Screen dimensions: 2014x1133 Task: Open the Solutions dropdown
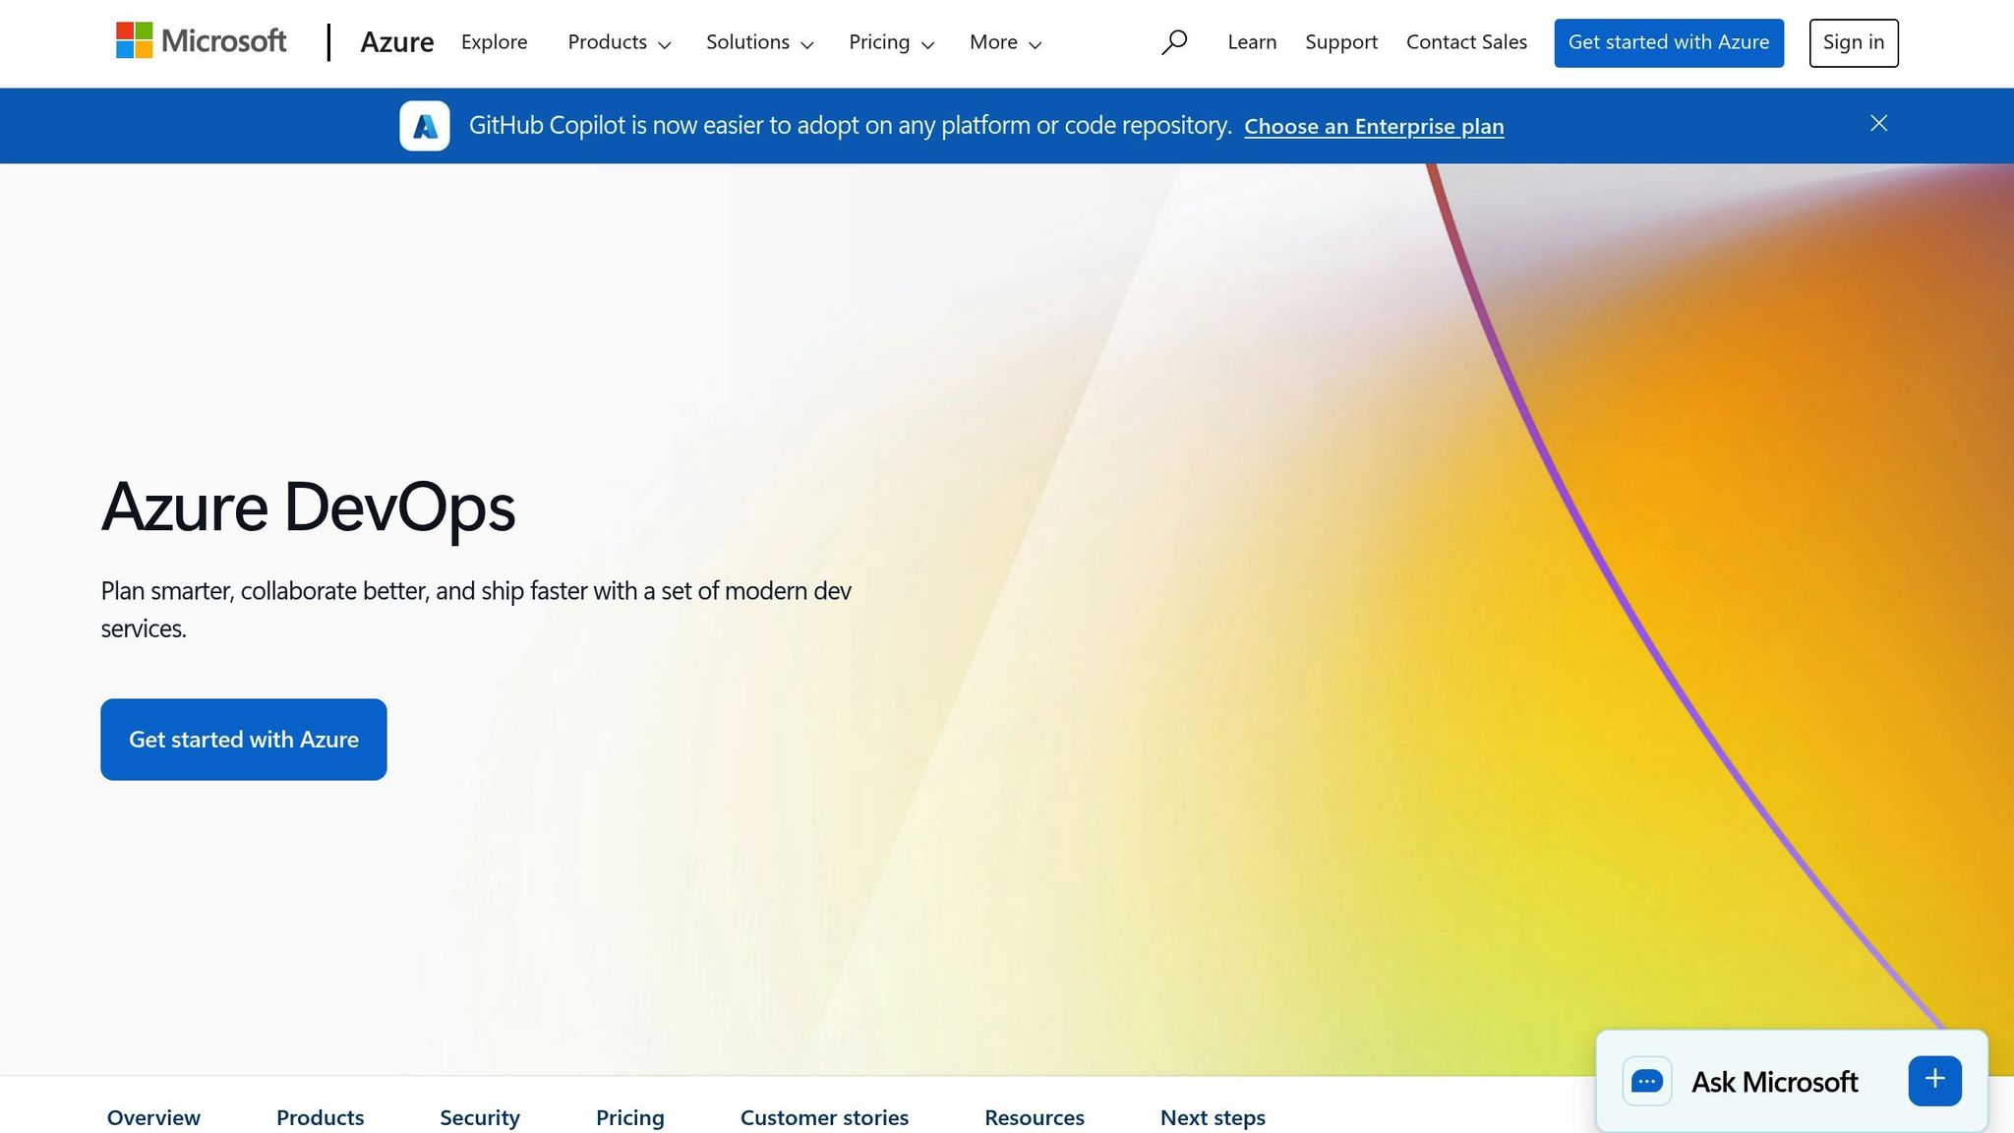tap(758, 42)
